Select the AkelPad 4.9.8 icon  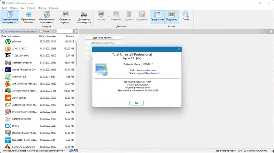coord(8,77)
